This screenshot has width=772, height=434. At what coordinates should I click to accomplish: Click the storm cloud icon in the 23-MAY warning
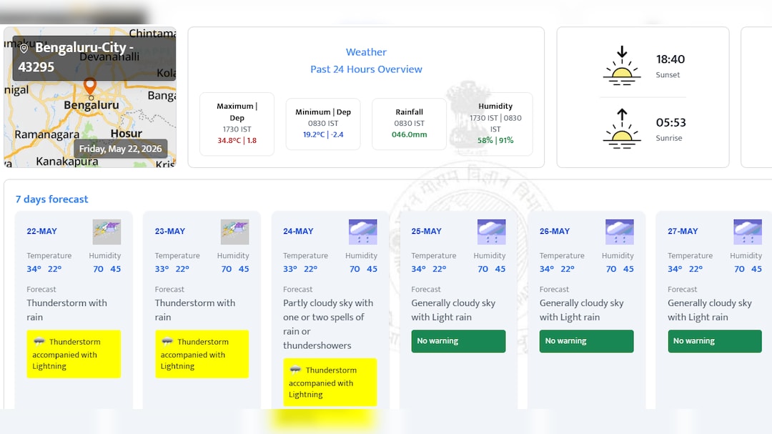pyautogui.click(x=167, y=341)
